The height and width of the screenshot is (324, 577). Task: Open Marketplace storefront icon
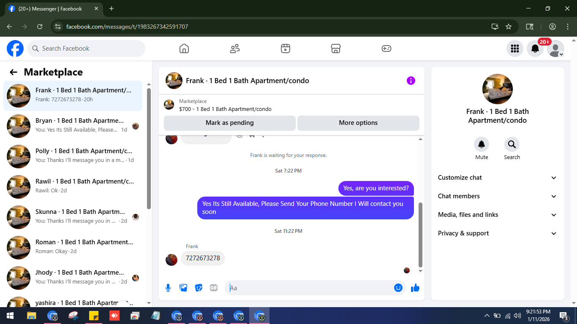pos(336,49)
